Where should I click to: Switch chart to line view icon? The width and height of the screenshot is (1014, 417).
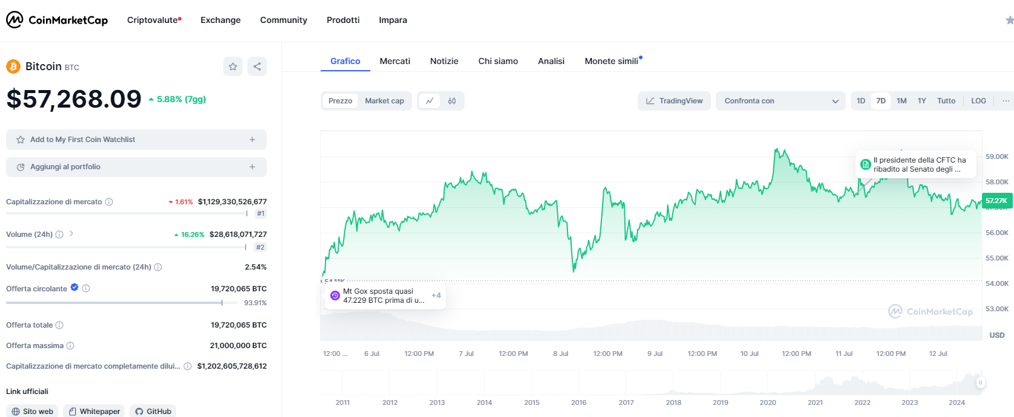point(430,101)
